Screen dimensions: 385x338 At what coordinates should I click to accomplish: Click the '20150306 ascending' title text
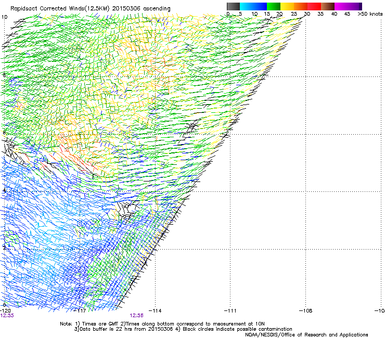(x=142, y=9)
